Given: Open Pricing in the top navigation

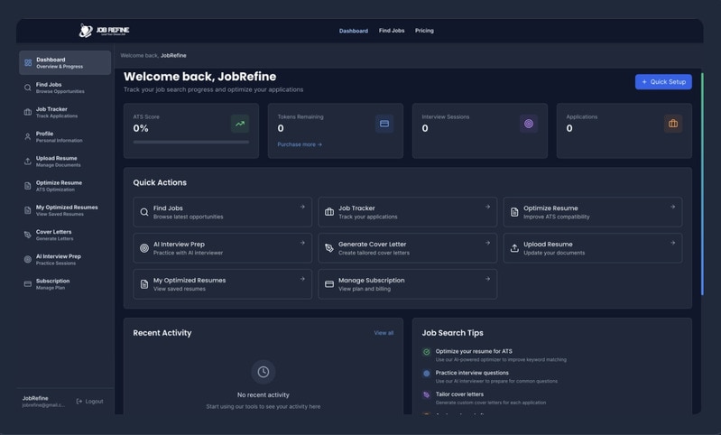Looking at the screenshot, I should pyautogui.click(x=424, y=31).
